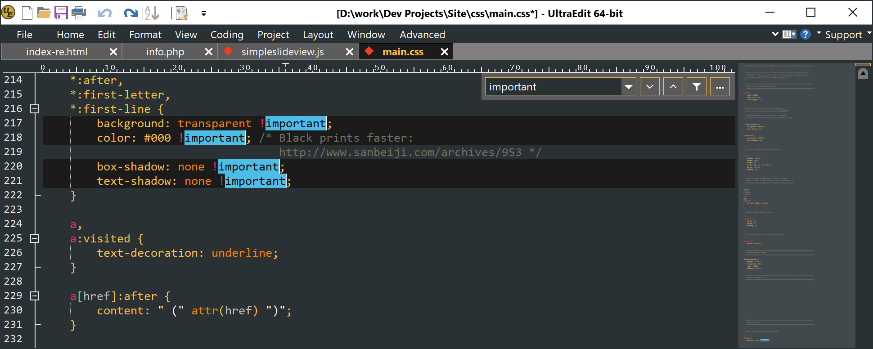Click the 'text-decoration: underline;' line
Image resolution: width=873 pixels, height=349 pixels.
(x=188, y=253)
